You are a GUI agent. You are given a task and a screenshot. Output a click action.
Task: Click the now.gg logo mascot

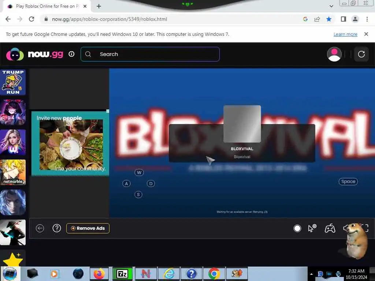(15, 54)
